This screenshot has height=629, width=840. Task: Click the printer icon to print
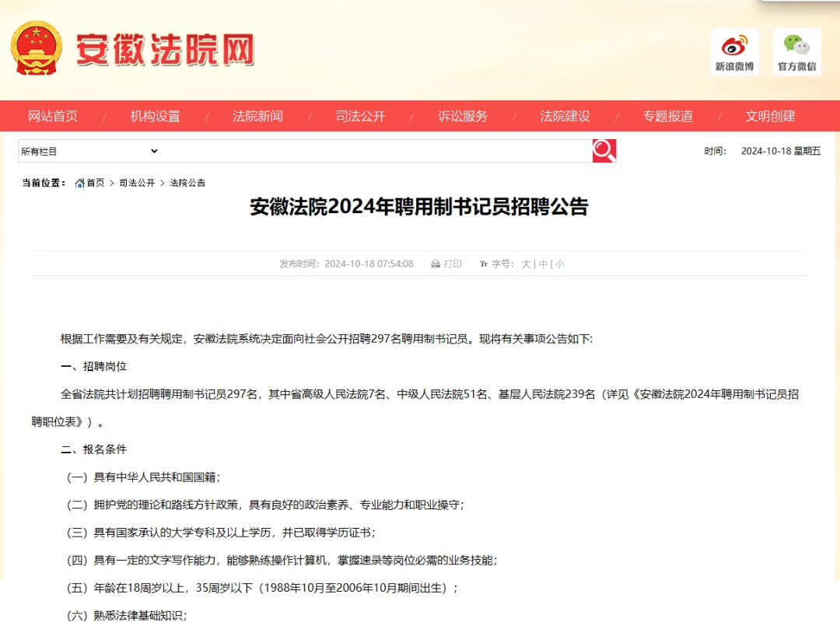pos(436,264)
